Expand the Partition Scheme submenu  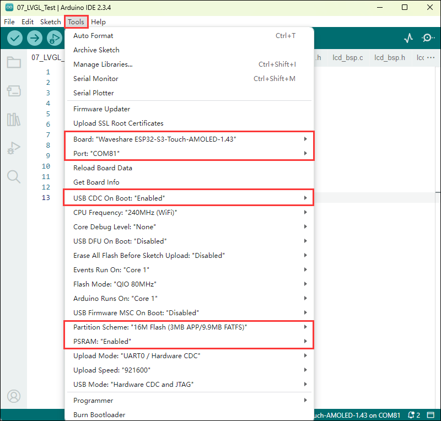[189, 327]
